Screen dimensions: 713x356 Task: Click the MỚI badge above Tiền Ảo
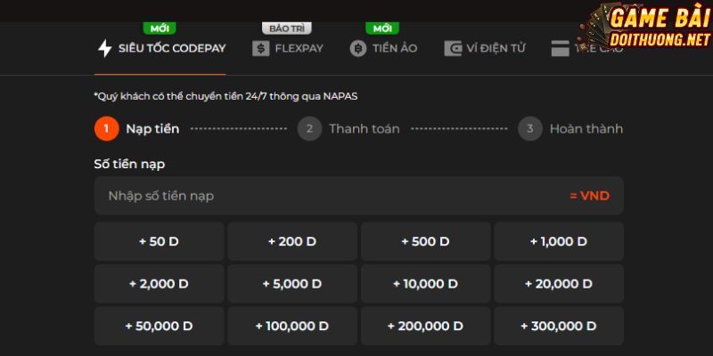coord(382,28)
